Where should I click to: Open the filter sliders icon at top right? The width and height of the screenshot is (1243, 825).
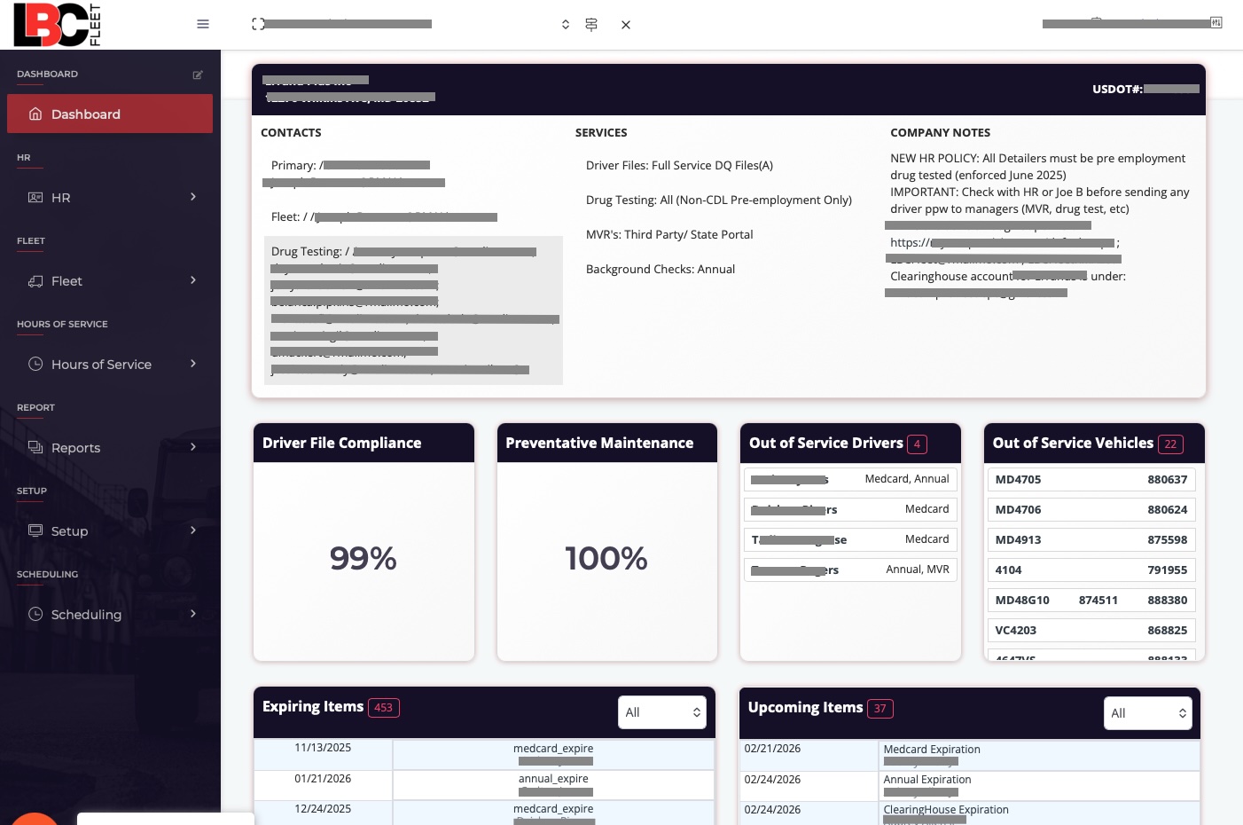click(1216, 22)
